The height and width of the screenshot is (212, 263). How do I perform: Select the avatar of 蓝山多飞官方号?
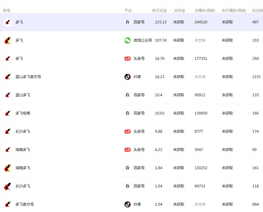coord(8,77)
